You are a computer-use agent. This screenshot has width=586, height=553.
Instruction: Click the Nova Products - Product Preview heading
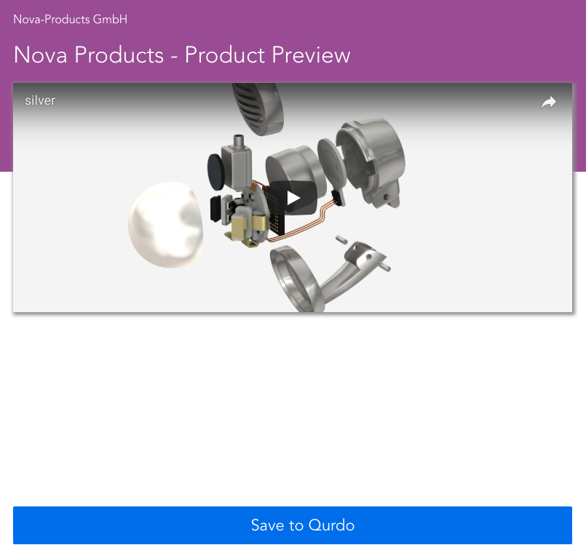coord(182,55)
